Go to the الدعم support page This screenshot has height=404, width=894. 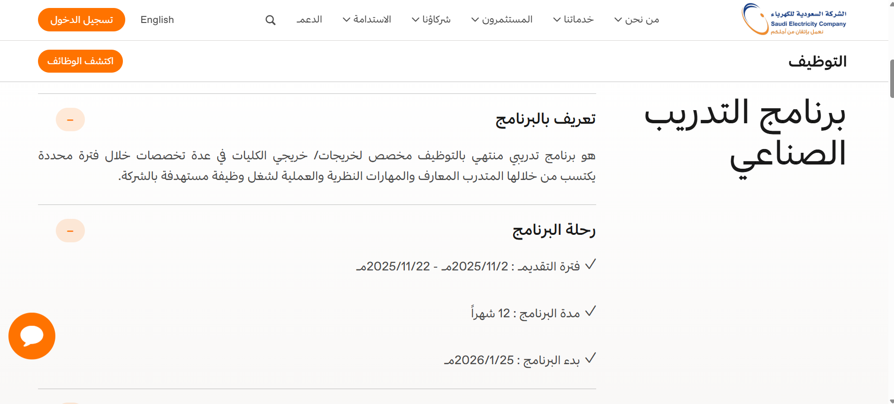click(309, 20)
